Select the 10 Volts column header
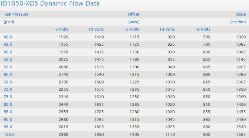The image size is (249, 138). 96,30
